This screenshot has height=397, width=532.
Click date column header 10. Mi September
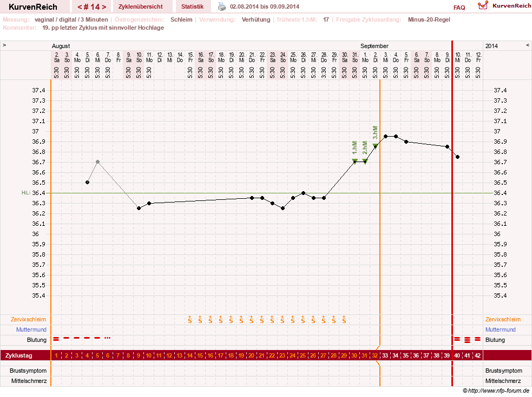(458, 57)
